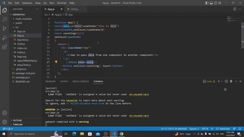Screen dimensions: 244x137
Task: Open the Search view in activity bar
Action: click(5, 19)
